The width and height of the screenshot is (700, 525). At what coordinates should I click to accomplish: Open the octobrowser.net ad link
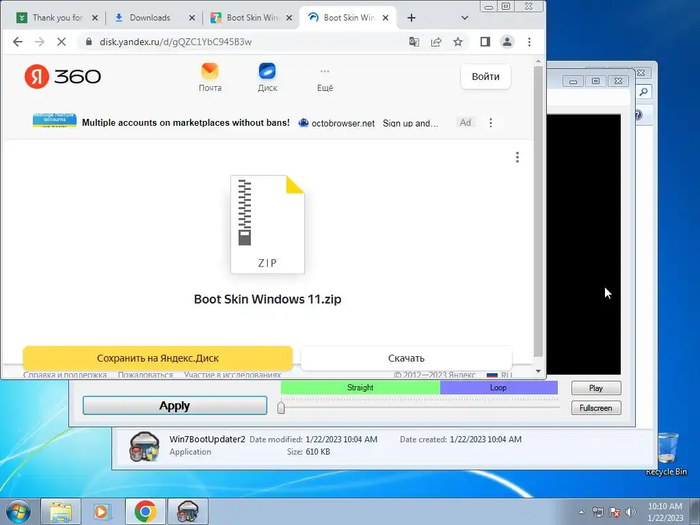(343, 123)
